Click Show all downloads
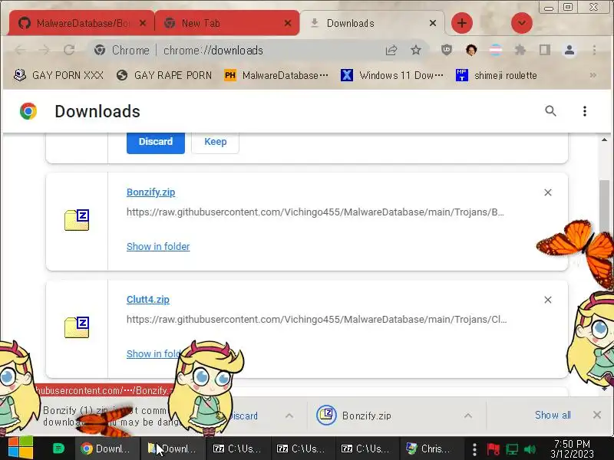The width and height of the screenshot is (614, 460). tap(553, 415)
